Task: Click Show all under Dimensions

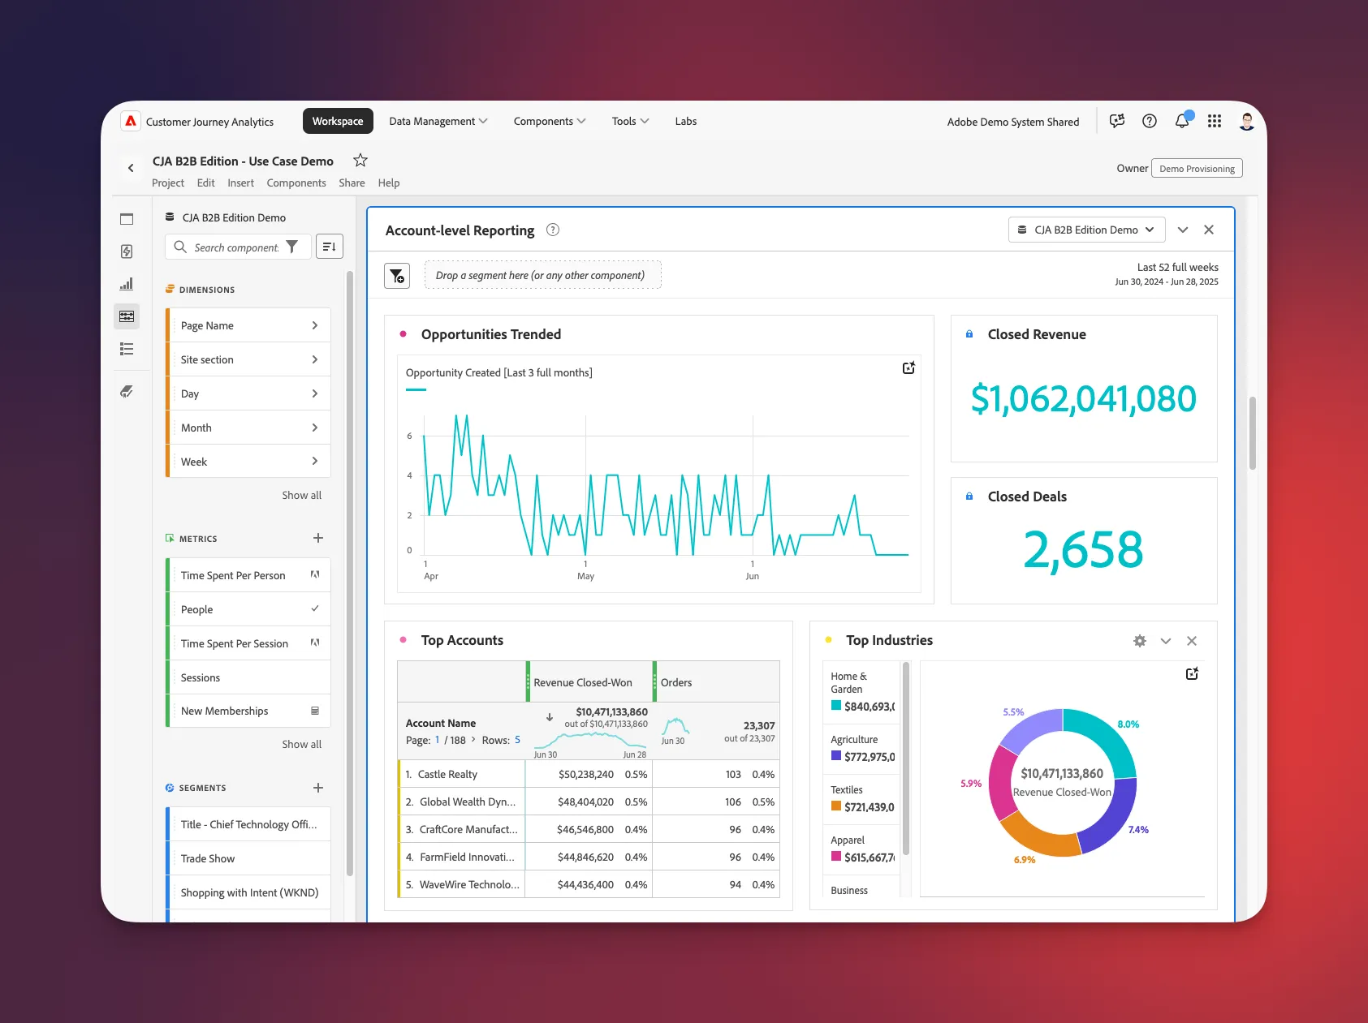Action: coord(301,495)
